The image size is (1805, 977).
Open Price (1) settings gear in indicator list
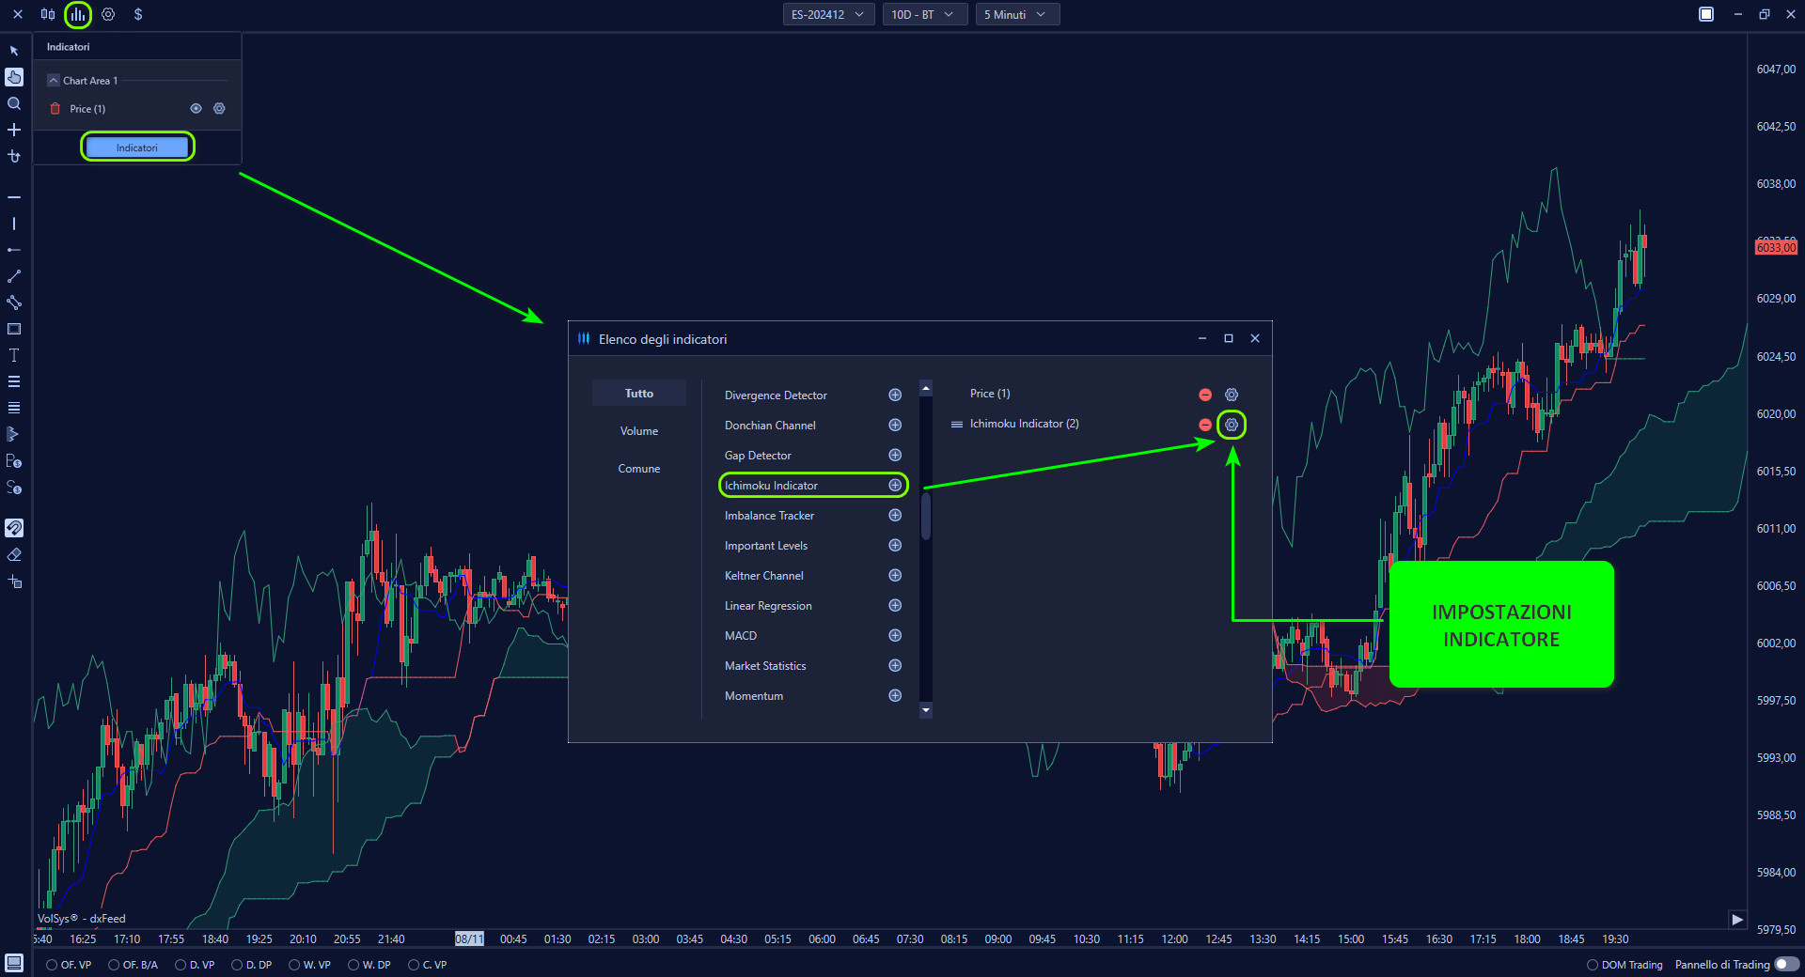point(1232,395)
